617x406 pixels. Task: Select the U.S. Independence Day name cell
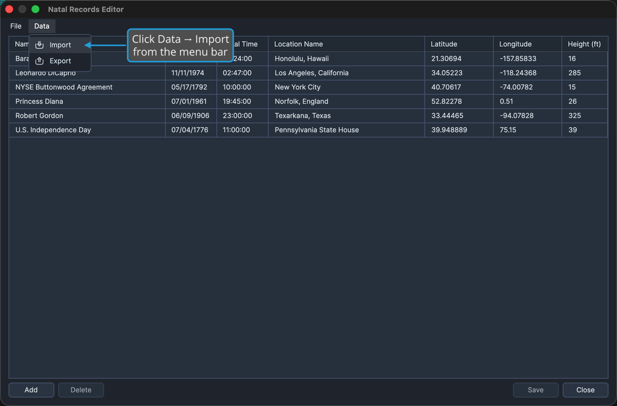87,130
